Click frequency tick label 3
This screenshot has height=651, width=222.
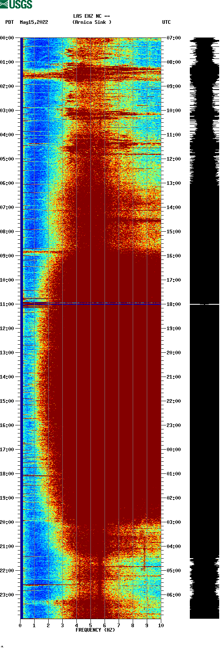[62, 626]
